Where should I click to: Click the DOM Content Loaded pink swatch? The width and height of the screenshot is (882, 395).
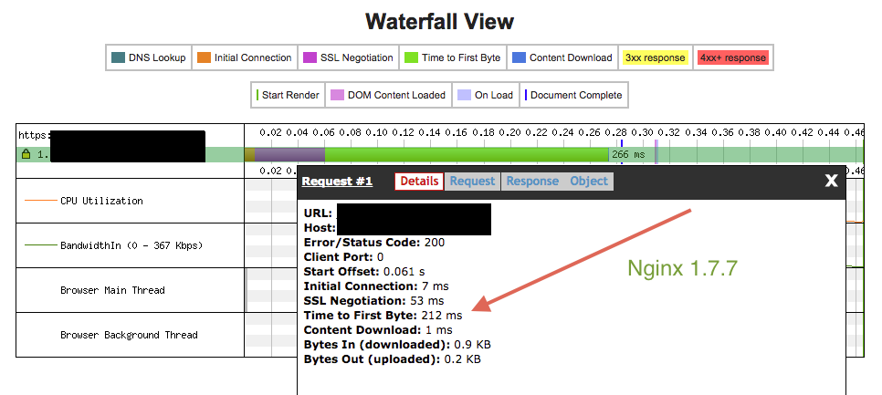(x=337, y=95)
